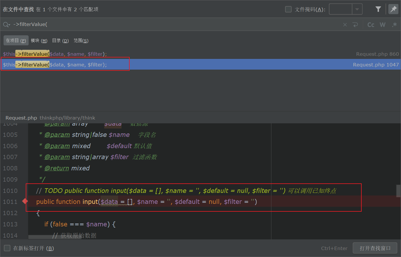This screenshot has width=401, height=257.
Task: Click the pin window icon
Action: click(393, 9)
